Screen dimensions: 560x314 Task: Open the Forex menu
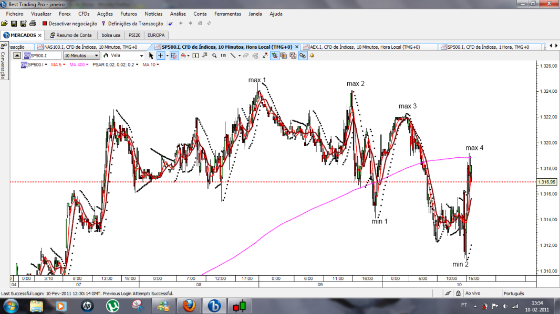(x=65, y=14)
